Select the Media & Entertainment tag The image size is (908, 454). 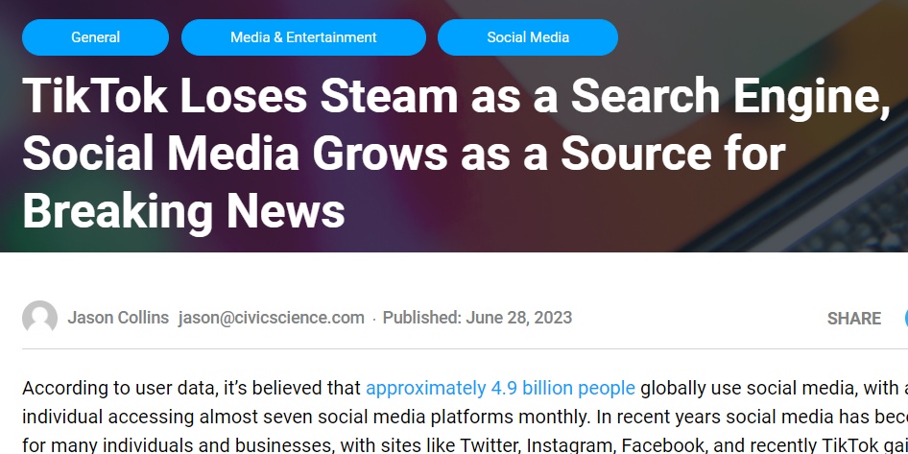[x=303, y=37]
